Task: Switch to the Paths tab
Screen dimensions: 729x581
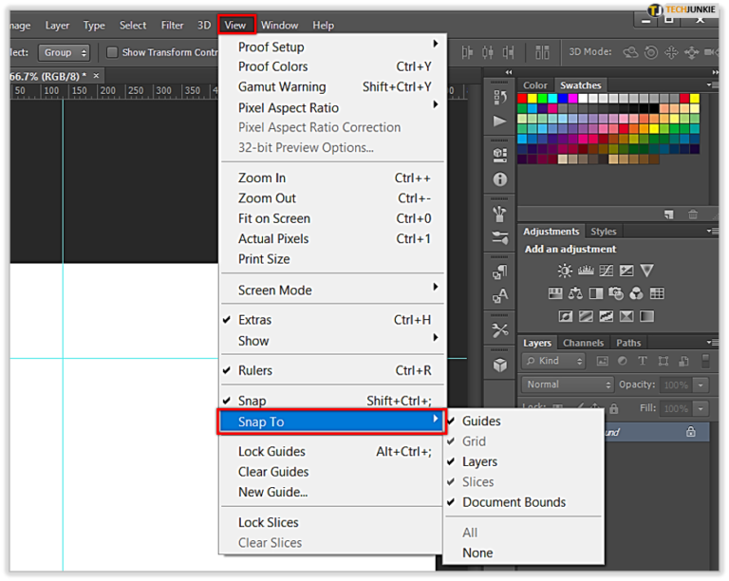Action: pos(628,343)
